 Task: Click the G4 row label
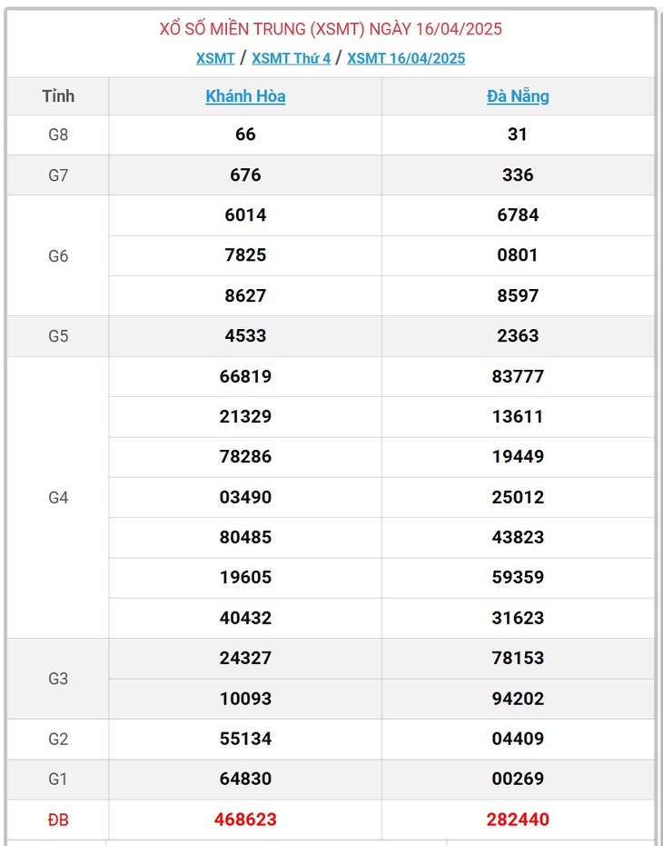point(58,497)
